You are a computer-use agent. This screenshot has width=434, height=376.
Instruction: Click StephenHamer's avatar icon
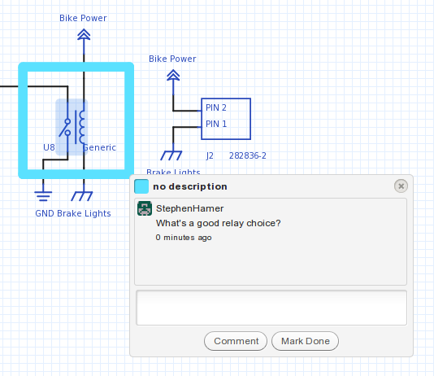(145, 208)
